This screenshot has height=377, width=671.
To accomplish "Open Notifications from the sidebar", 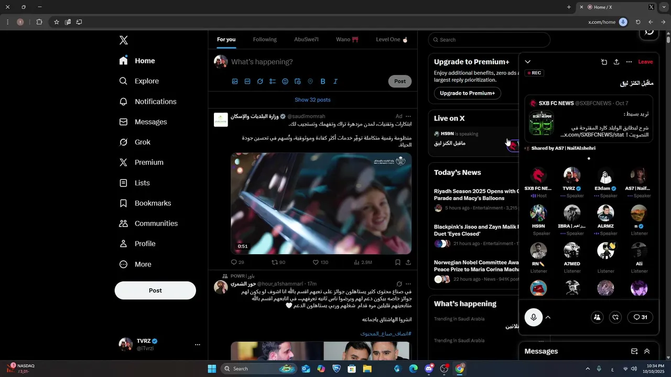I will [147, 102].
